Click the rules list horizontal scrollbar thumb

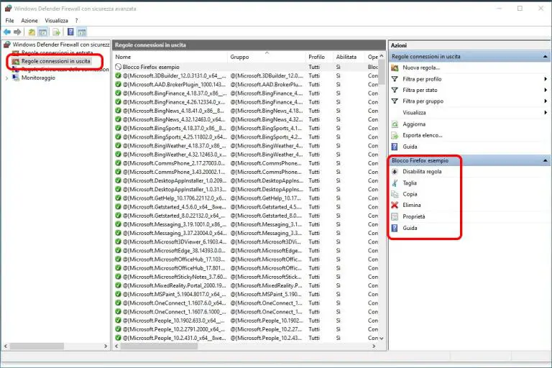click(159, 346)
